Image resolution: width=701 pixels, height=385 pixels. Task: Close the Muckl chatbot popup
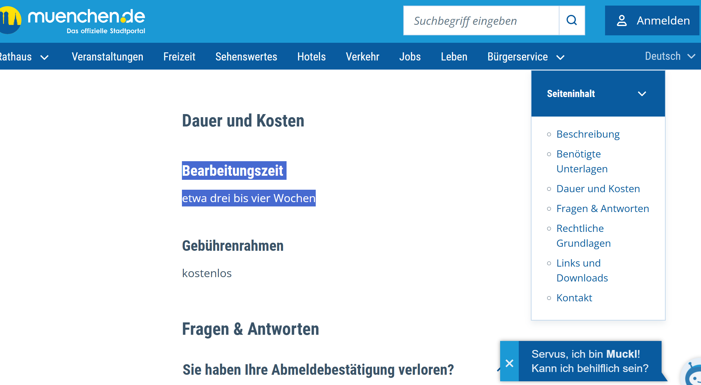509,363
